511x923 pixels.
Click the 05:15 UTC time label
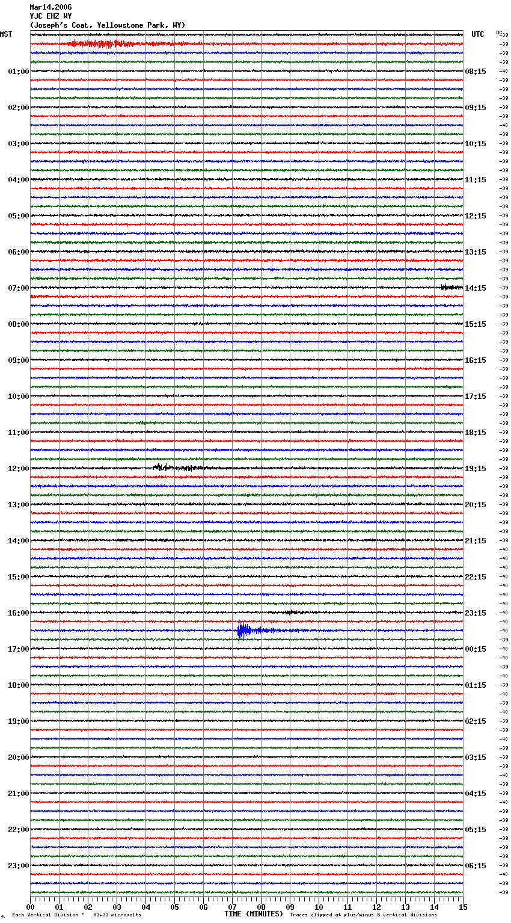click(x=476, y=830)
